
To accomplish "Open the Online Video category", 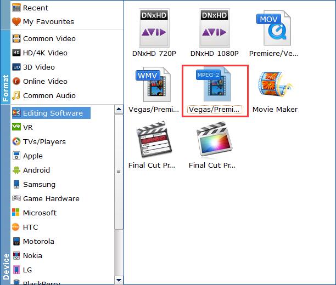I will coord(45,81).
